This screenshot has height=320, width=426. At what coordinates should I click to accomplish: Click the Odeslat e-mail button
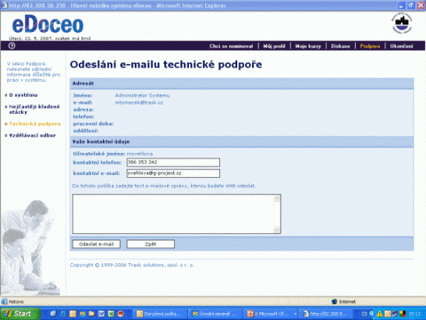point(97,244)
